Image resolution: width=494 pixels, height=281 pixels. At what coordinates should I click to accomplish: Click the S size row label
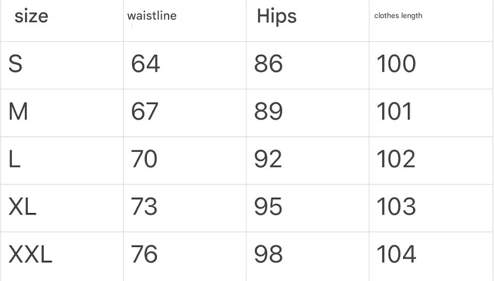tap(15, 64)
